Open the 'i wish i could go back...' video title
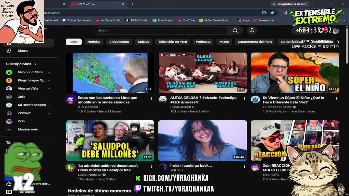Viewport: 349px width, 196px height. (x=191, y=166)
